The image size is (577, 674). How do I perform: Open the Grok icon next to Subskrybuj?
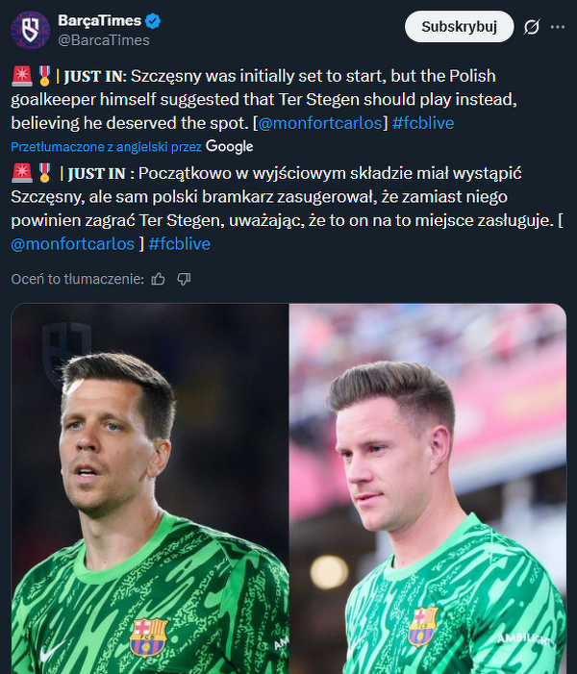[532, 27]
